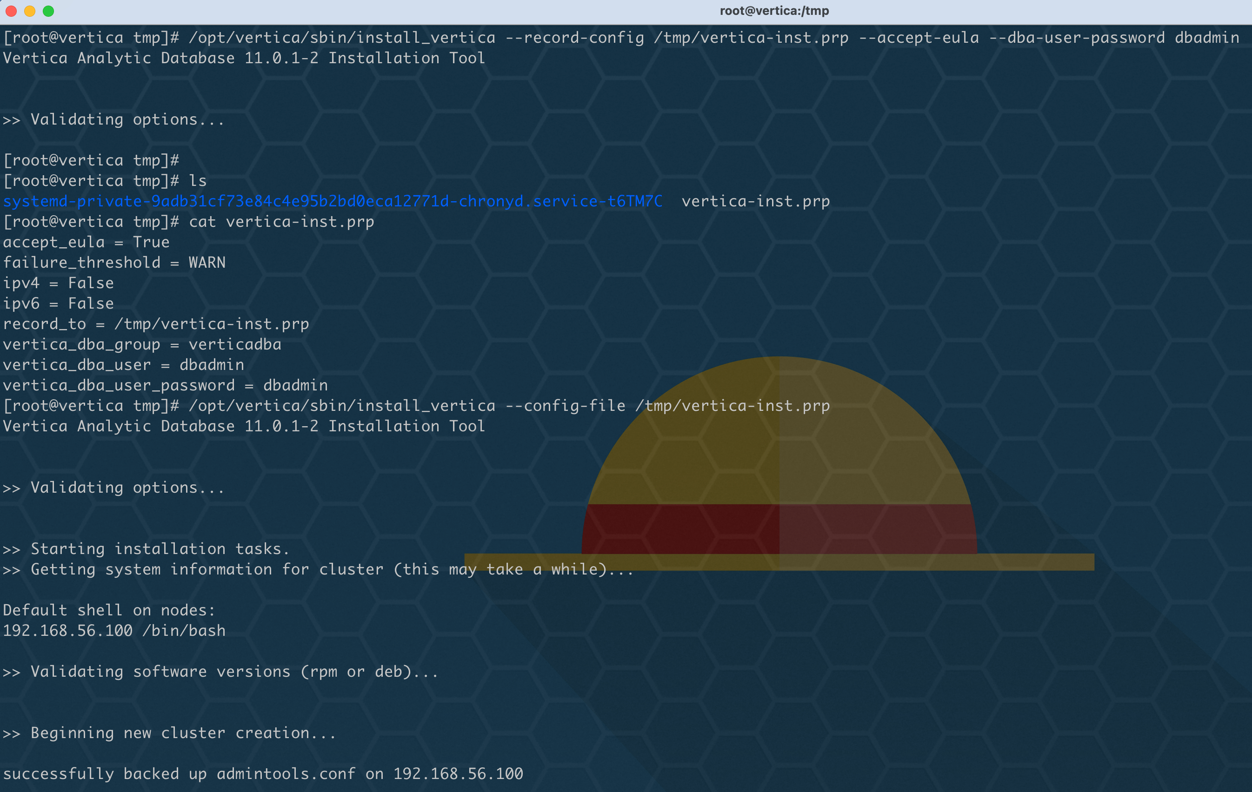Click the 'ipv4 = False' line
Viewport: 1252px width, 792px height.
58,283
